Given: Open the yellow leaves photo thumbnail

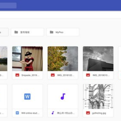Looking at the screenshot, I should coord(63,59).
